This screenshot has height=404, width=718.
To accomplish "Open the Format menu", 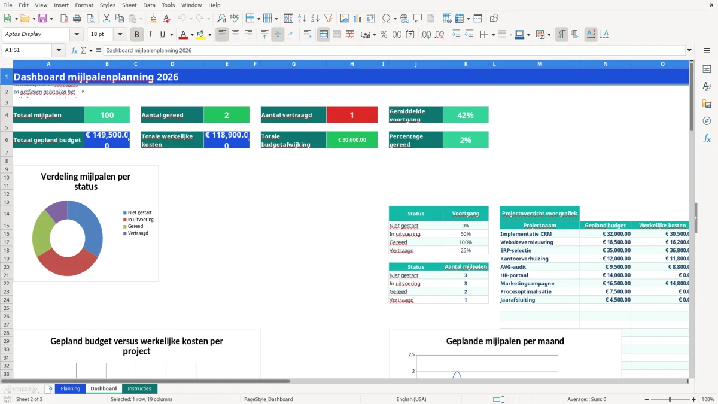I will (84, 5).
